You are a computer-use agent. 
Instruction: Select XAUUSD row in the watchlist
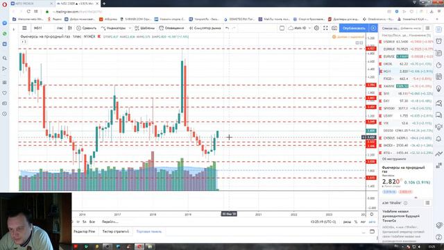pyautogui.click(x=407, y=86)
